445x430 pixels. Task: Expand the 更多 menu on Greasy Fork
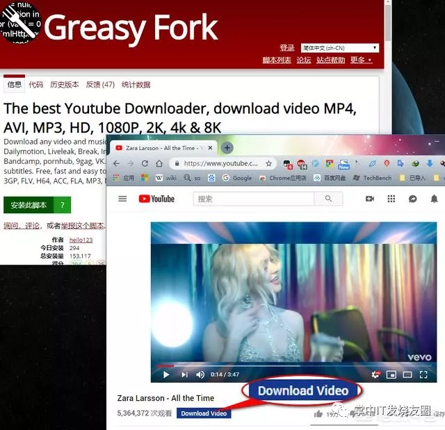(x=361, y=60)
